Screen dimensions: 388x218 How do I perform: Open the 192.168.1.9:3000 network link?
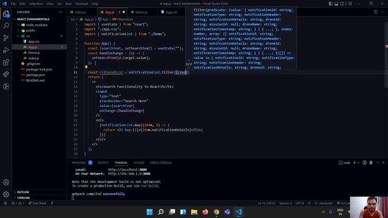tap(129, 174)
